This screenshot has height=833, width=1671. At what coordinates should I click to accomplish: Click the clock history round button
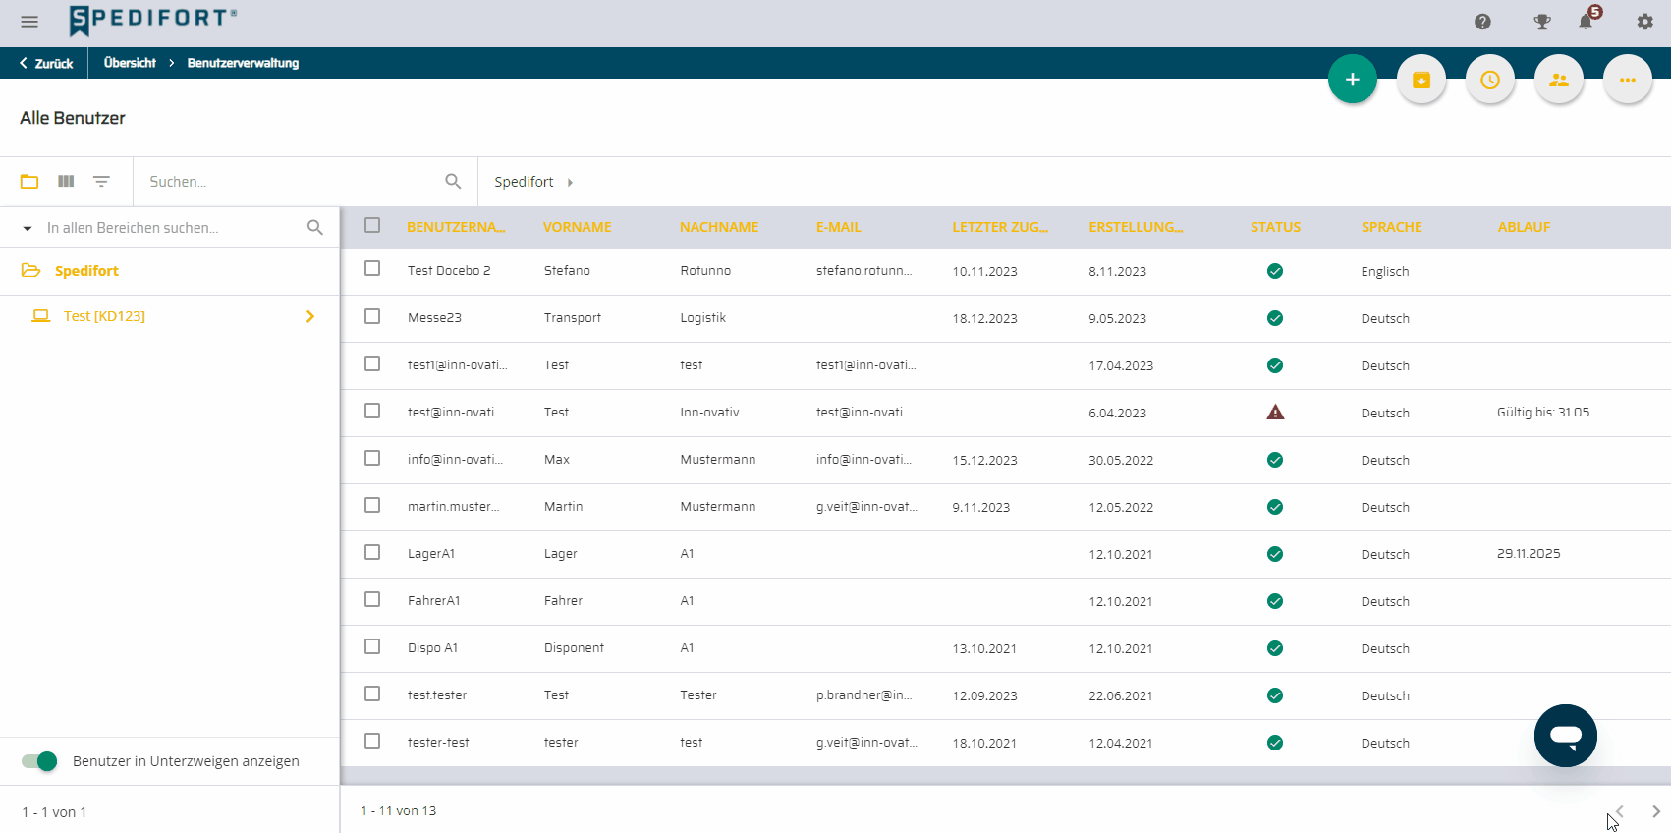[1490, 80]
